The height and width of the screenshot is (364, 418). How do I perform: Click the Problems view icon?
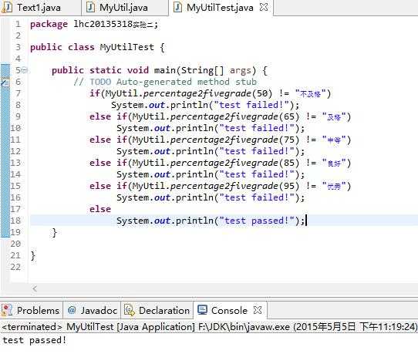point(7,310)
